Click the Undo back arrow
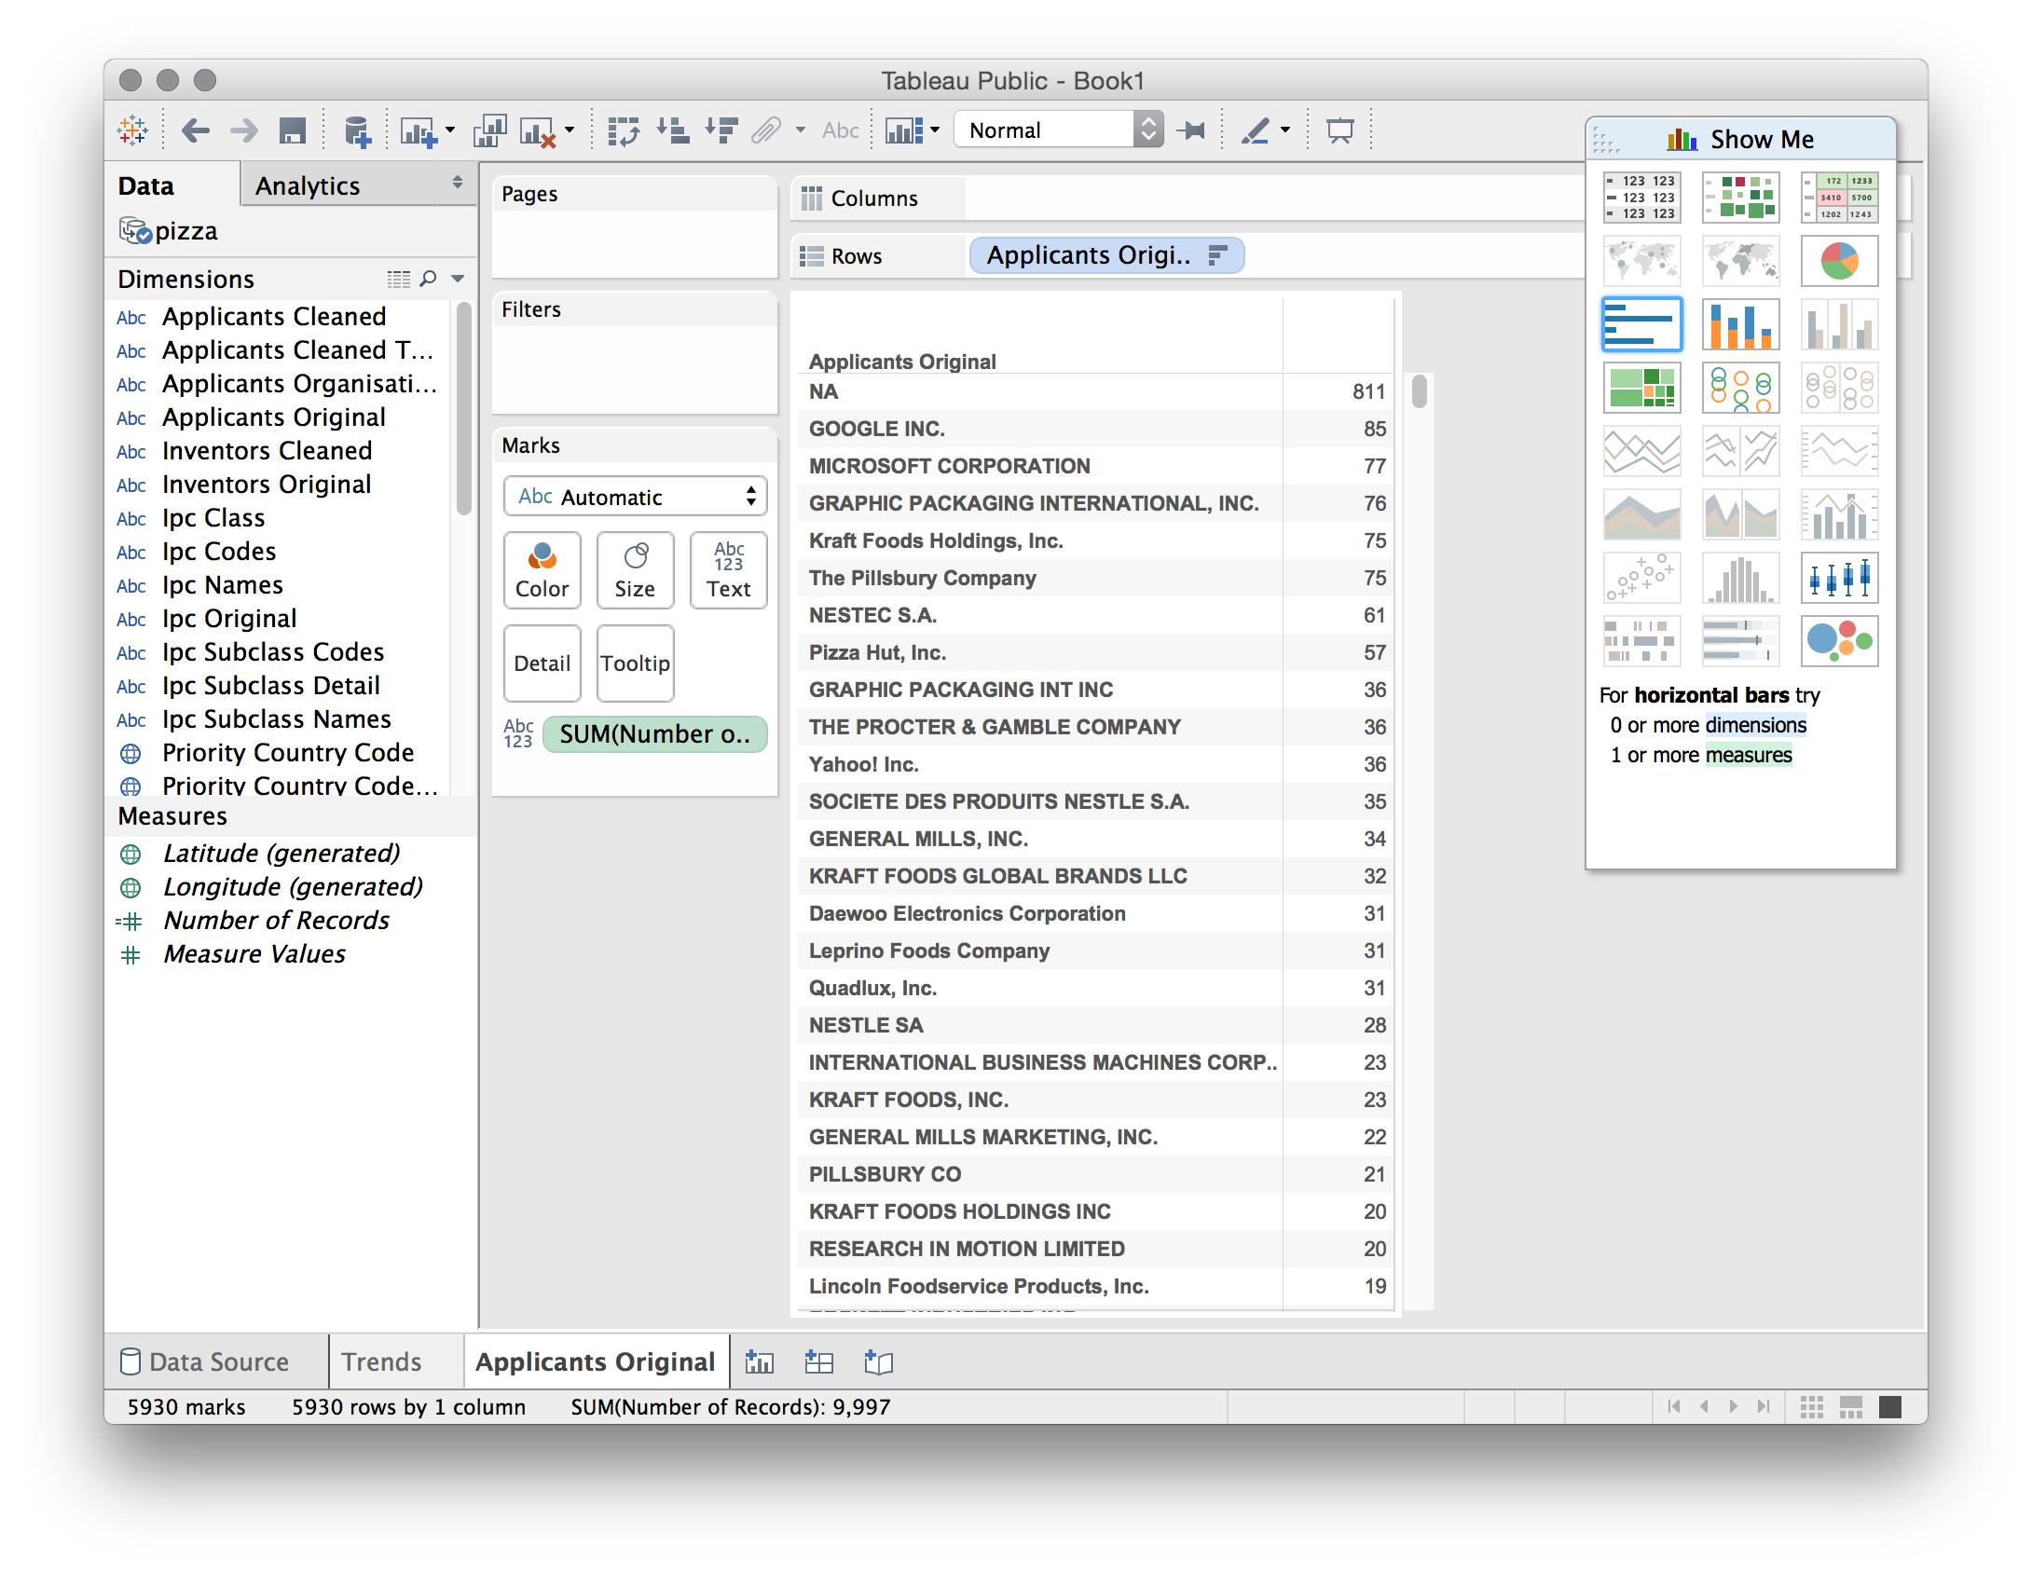The width and height of the screenshot is (2032, 1573). 195,130
